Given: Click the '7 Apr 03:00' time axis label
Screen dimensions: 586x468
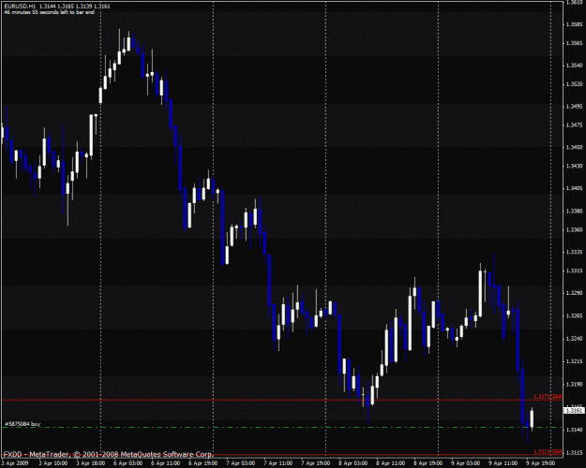Looking at the screenshot, I should [241, 463].
